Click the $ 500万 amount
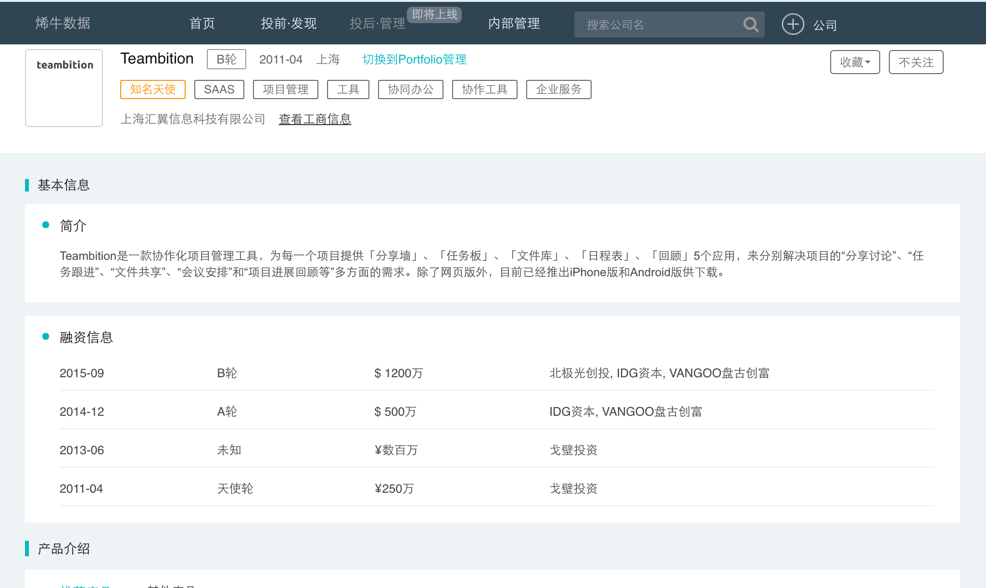The height and width of the screenshot is (588, 986). [395, 411]
